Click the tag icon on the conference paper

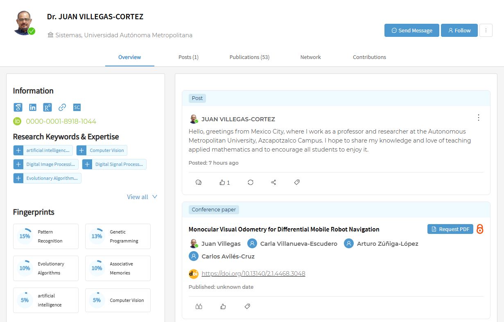tap(247, 306)
